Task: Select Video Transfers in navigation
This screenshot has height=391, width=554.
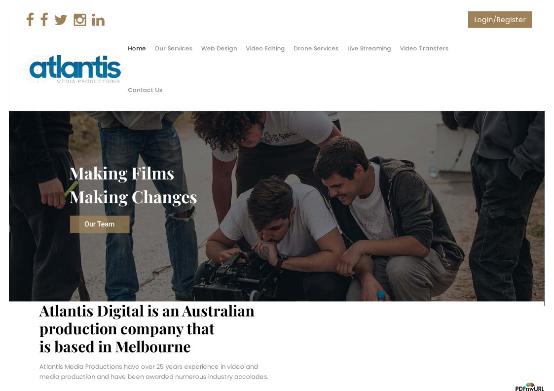Action: [x=424, y=48]
